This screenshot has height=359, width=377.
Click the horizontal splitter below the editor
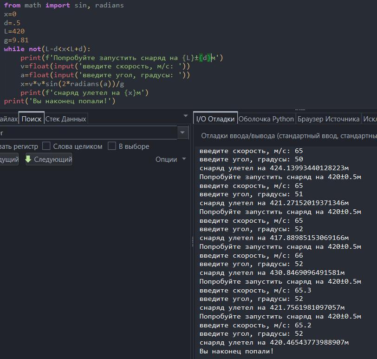click(300, 110)
